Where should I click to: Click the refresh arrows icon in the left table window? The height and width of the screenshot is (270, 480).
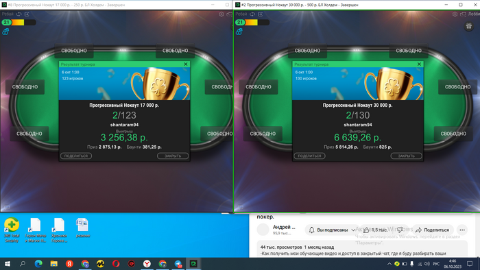(x=19, y=14)
